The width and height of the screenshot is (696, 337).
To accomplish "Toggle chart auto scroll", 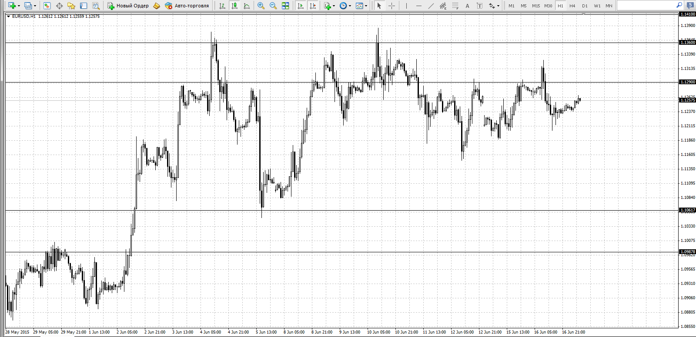I will 300,6.
